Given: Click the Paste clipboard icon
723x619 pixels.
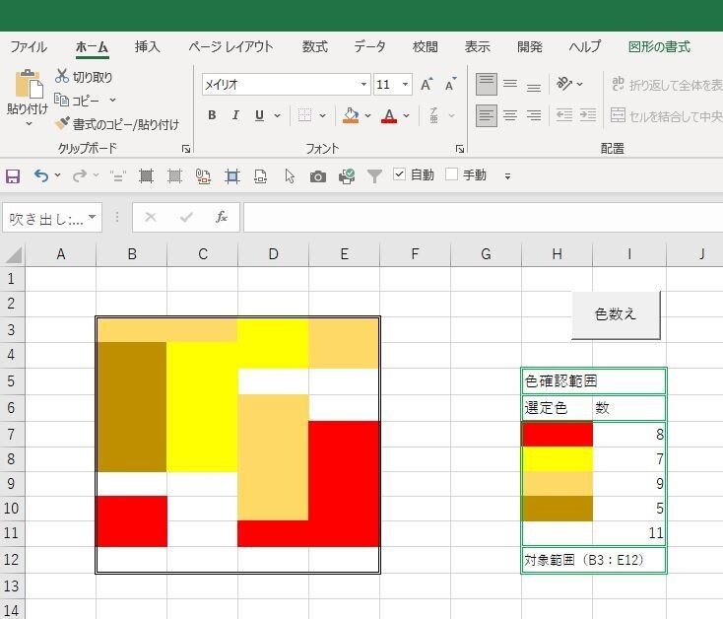Looking at the screenshot, I should (29, 85).
